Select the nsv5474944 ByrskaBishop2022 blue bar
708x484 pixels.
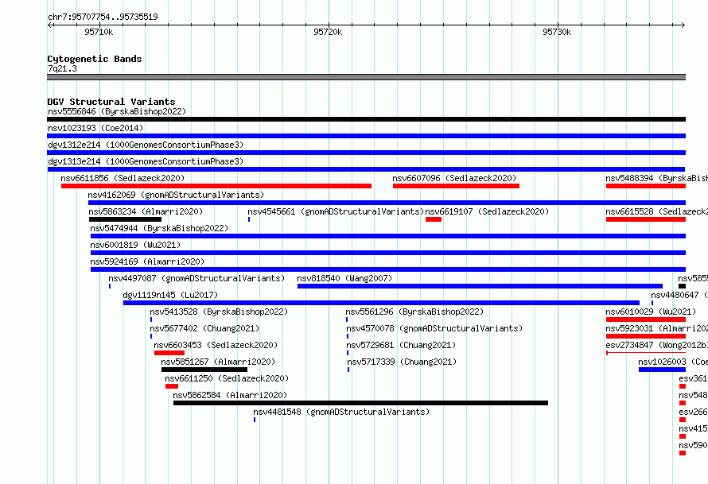pos(388,236)
